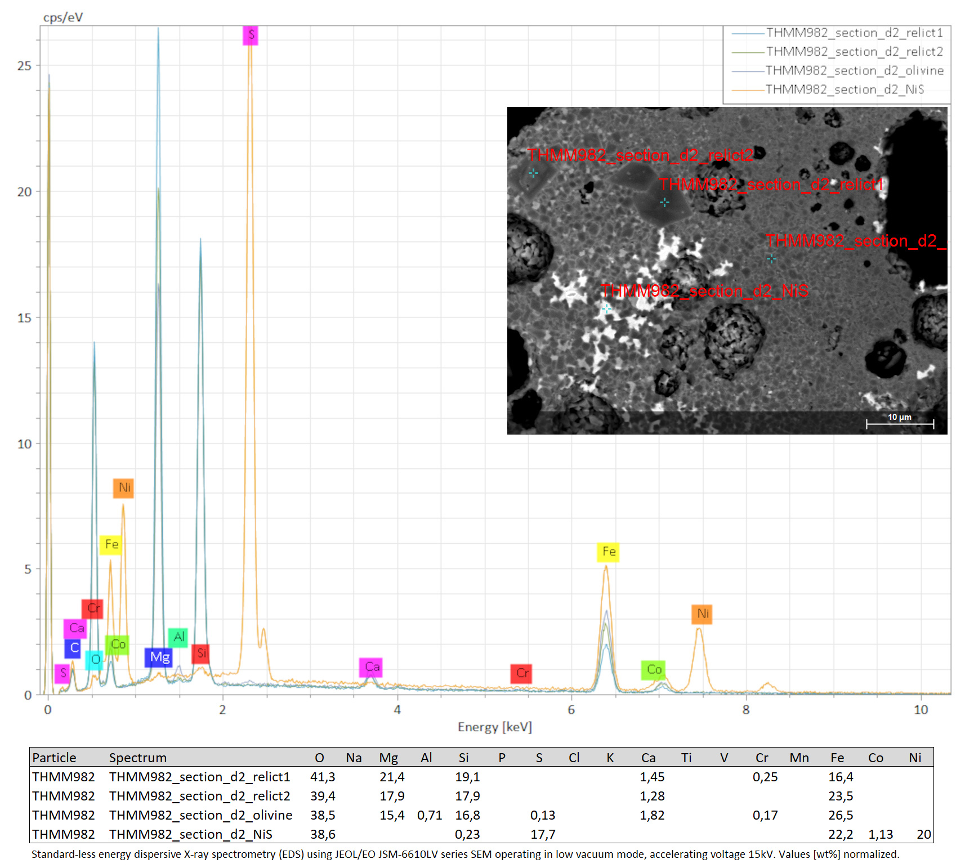
Task: Click the green Al element label
Action: click(x=178, y=637)
